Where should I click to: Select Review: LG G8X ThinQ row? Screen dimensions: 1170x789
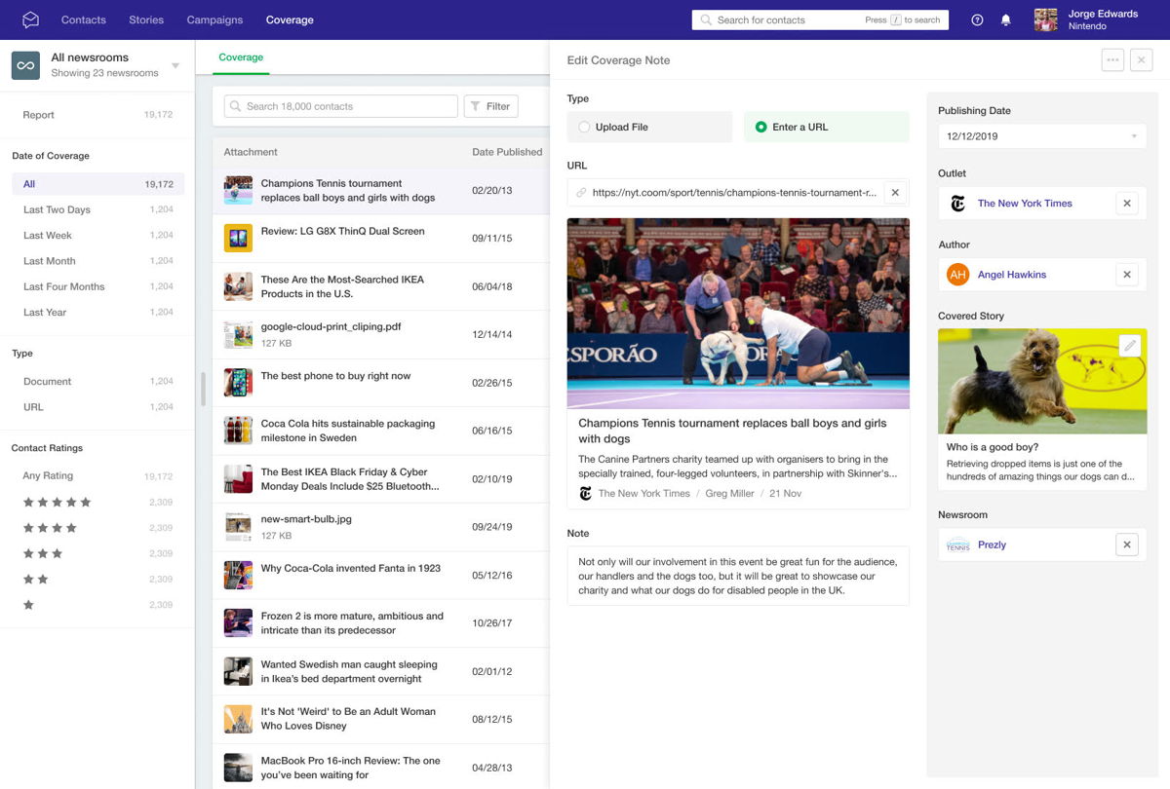coord(380,238)
